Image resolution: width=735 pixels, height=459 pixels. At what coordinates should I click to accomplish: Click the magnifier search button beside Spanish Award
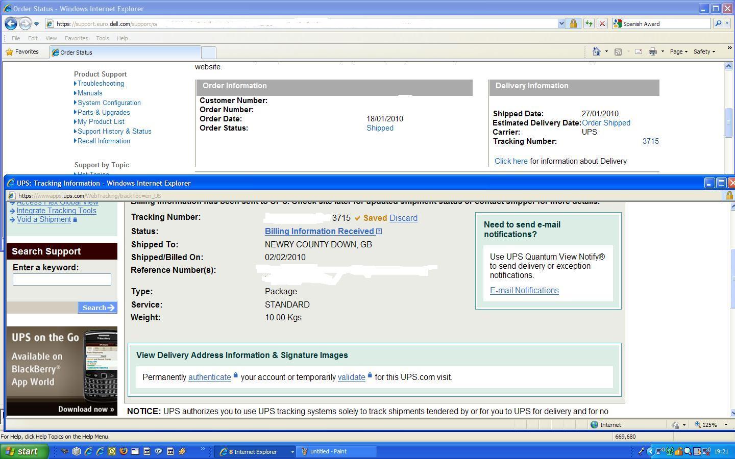point(718,23)
